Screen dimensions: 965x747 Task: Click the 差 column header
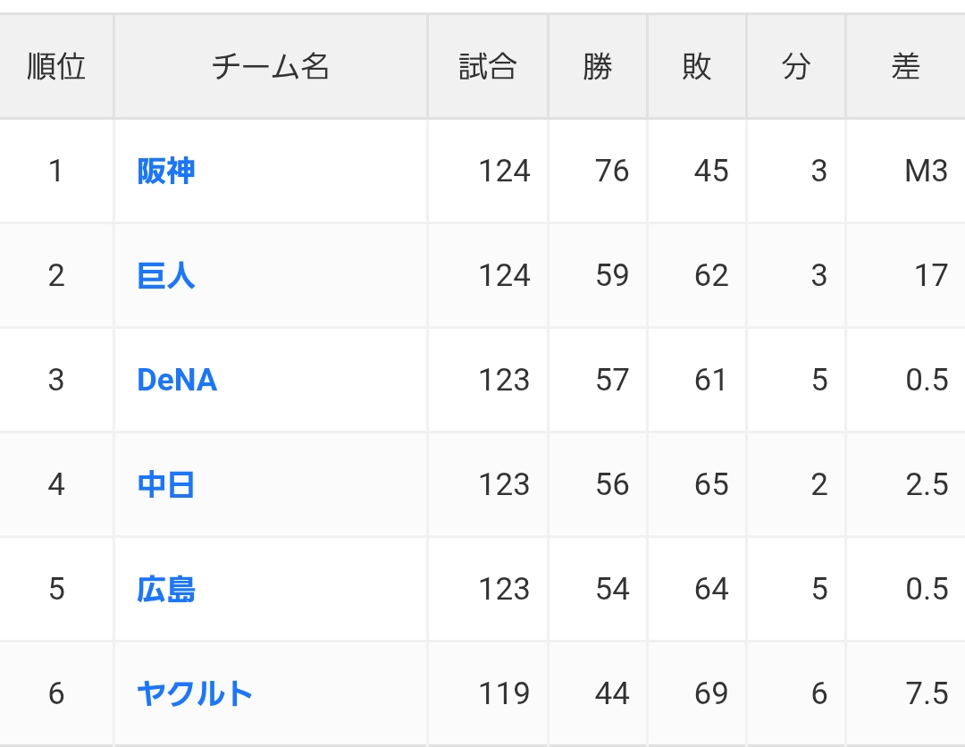tap(905, 67)
